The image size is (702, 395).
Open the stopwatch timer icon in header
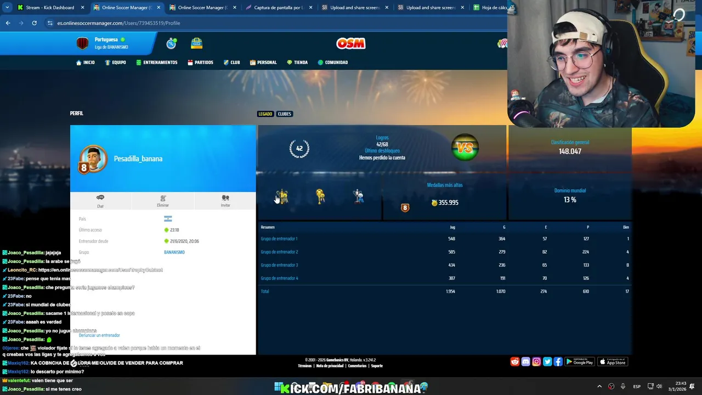click(172, 43)
